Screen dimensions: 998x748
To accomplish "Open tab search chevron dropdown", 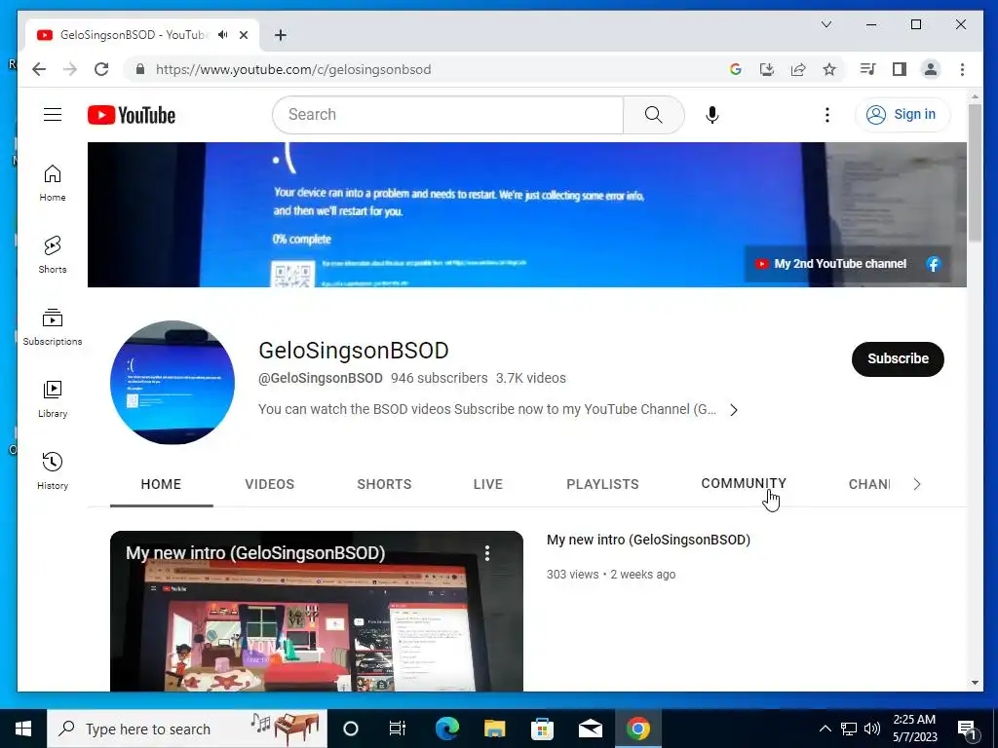I will [826, 24].
